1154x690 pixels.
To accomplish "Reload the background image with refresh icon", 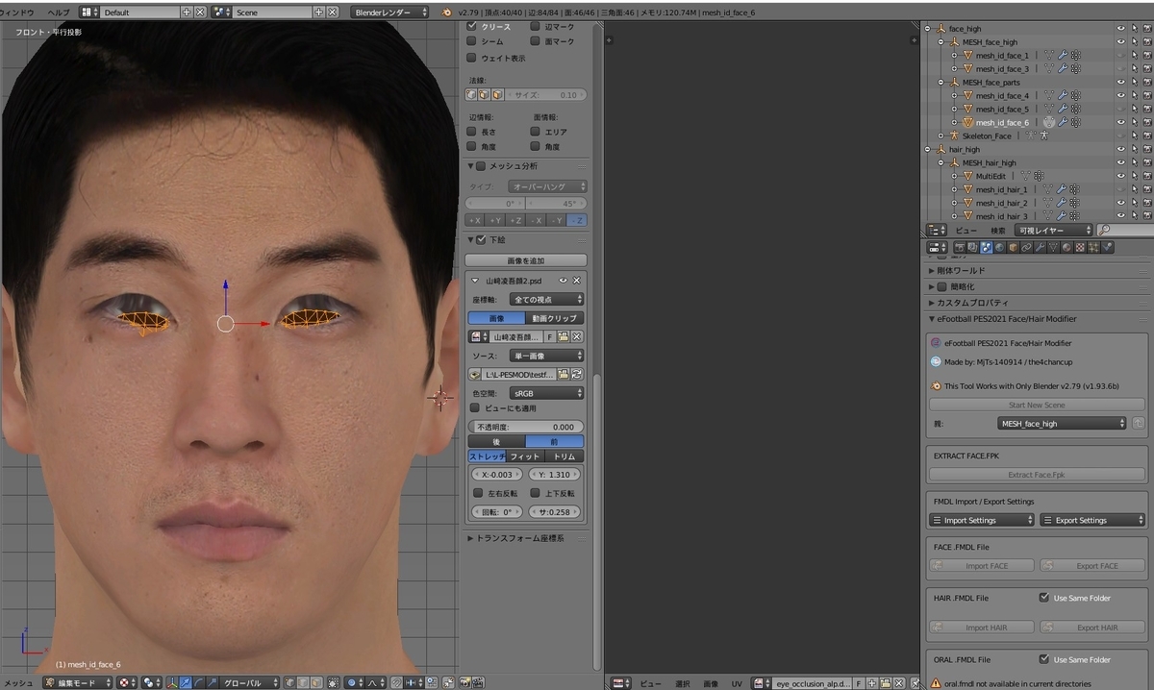I will point(577,374).
